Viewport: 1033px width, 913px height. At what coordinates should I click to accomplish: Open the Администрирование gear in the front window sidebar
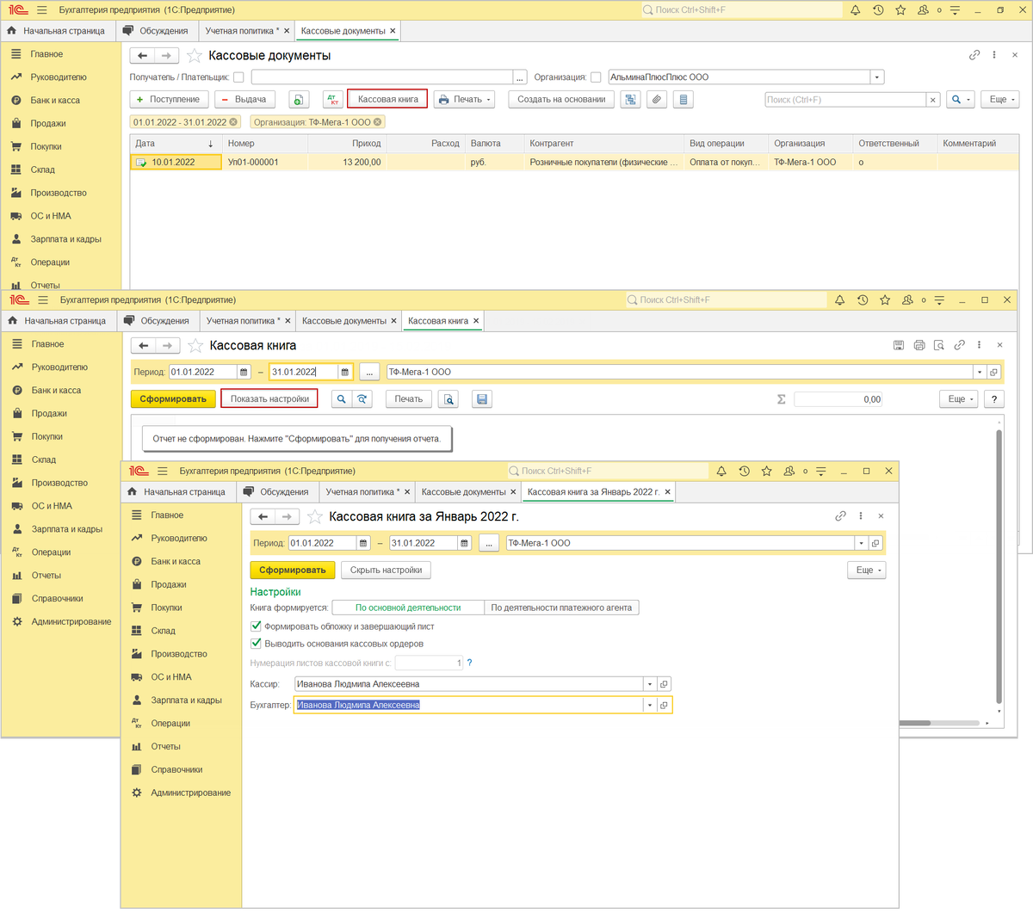(137, 793)
